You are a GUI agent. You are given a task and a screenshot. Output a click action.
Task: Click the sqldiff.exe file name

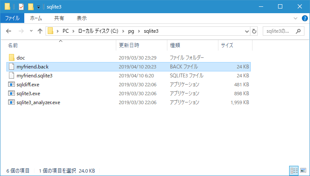pos(28,85)
